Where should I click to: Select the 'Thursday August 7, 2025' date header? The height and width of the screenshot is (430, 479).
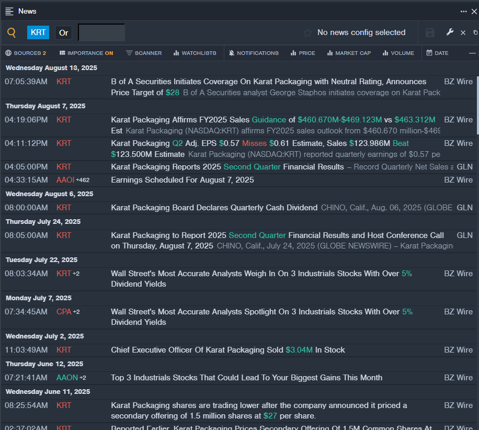pos(45,106)
